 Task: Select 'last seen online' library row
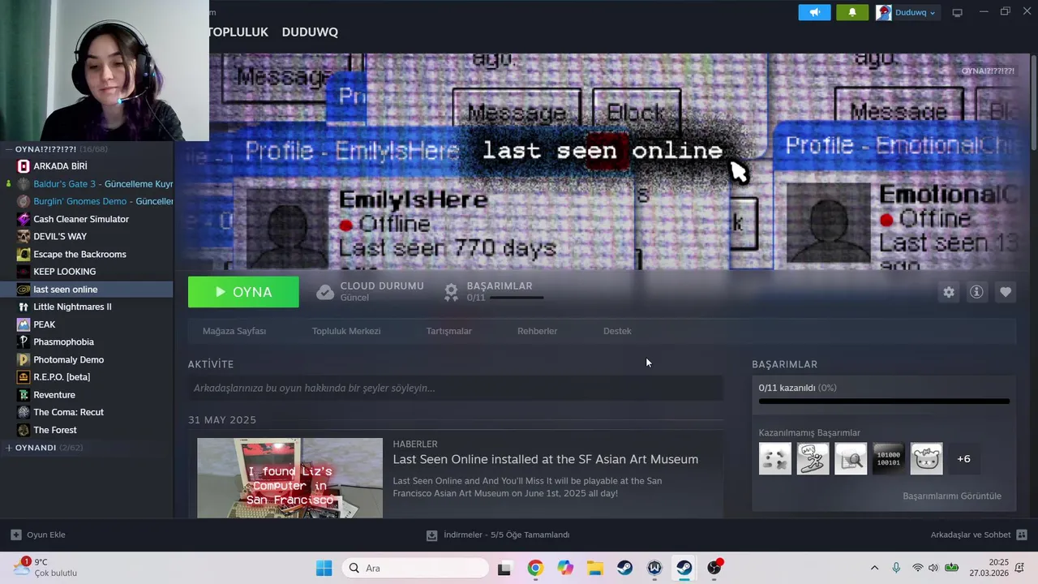pos(87,290)
